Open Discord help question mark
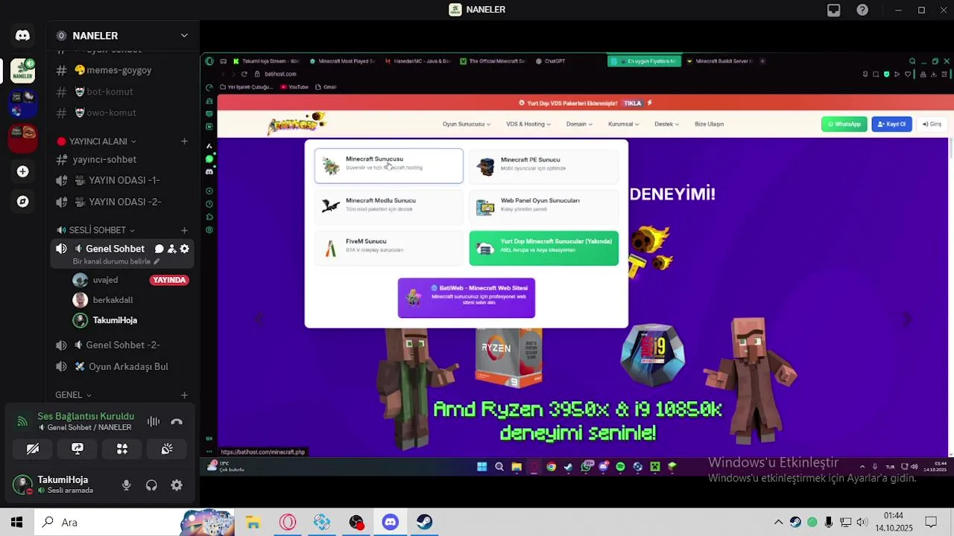Screen dimensions: 954x536 (862, 10)
